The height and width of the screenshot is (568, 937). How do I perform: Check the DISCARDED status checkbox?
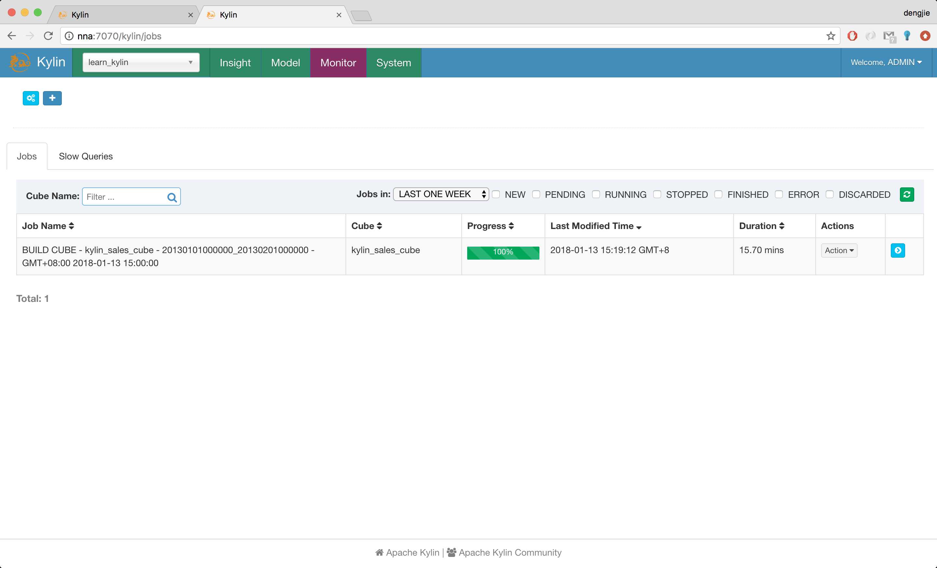click(830, 194)
